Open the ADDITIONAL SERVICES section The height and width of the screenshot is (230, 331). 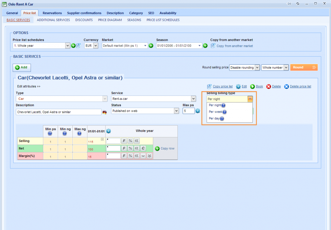coord(53,20)
